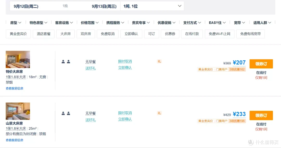Toggle the 免费Wi-Fi上网 filter tag

(220, 34)
